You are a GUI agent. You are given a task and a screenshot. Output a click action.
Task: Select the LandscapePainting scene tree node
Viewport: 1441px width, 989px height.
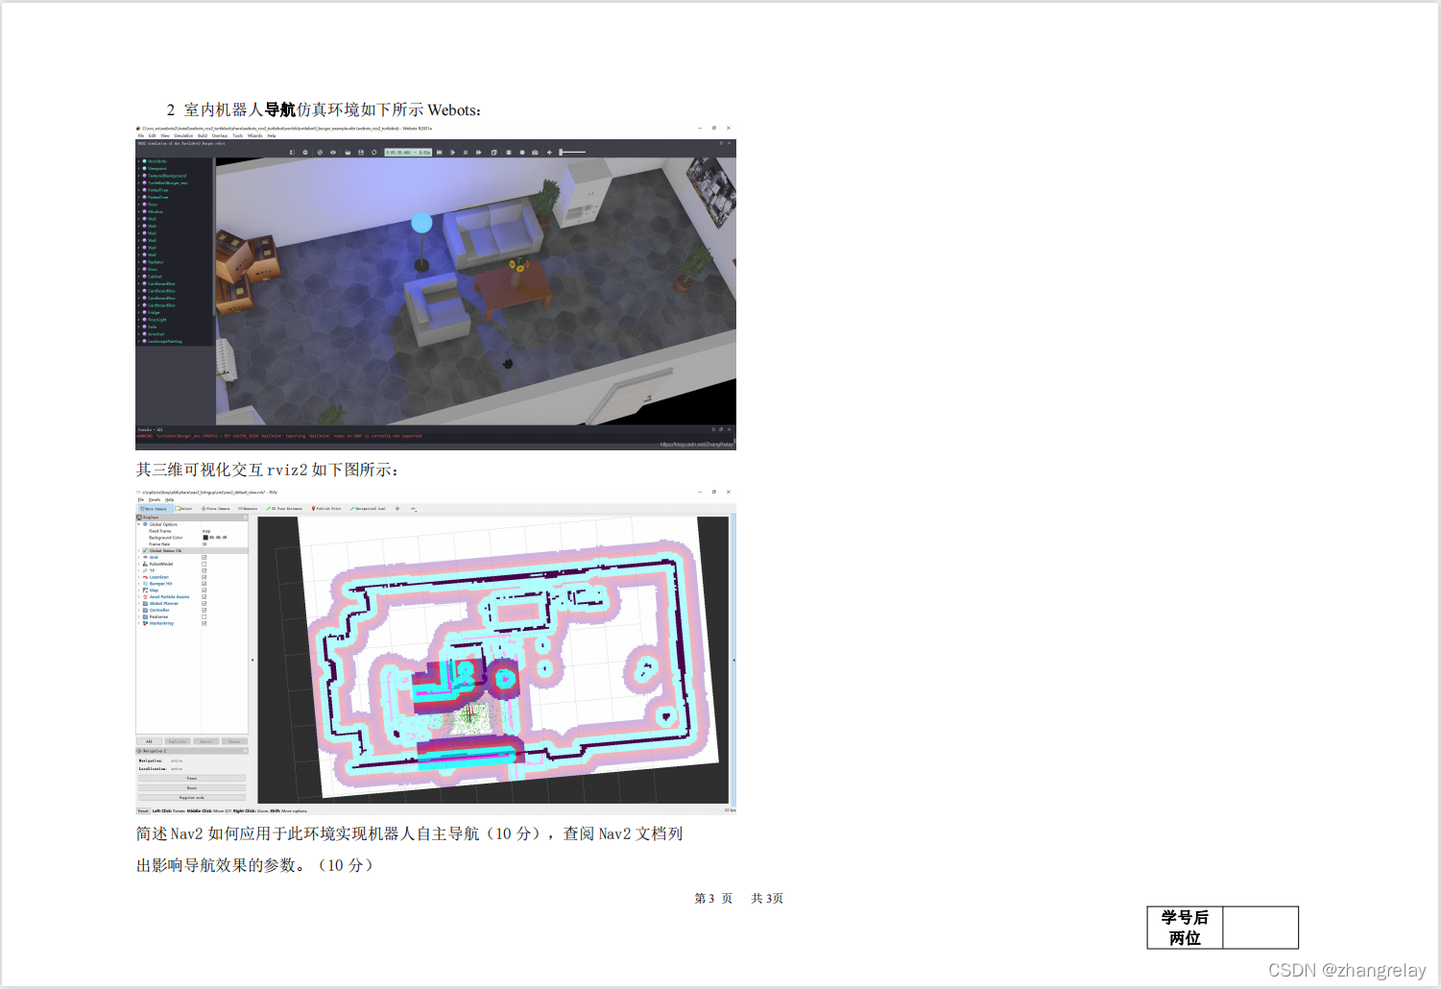pyautogui.click(x=163, y=341)
